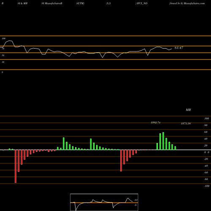Click the MR axis label -20
211x211 pixels.
(206, 159)
